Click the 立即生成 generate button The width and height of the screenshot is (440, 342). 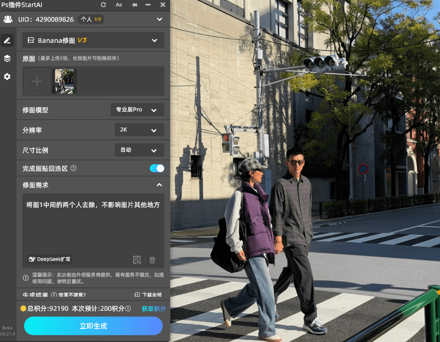(x=93, y=326)
